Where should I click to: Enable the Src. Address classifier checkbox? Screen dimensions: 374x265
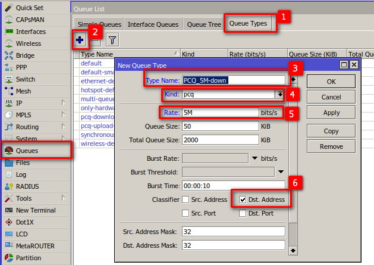click(186, 199)
